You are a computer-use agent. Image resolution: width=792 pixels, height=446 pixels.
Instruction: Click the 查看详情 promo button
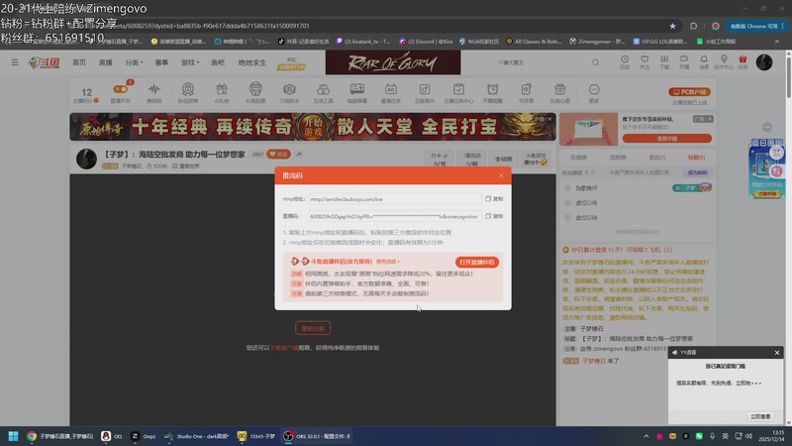coord(666,139)
